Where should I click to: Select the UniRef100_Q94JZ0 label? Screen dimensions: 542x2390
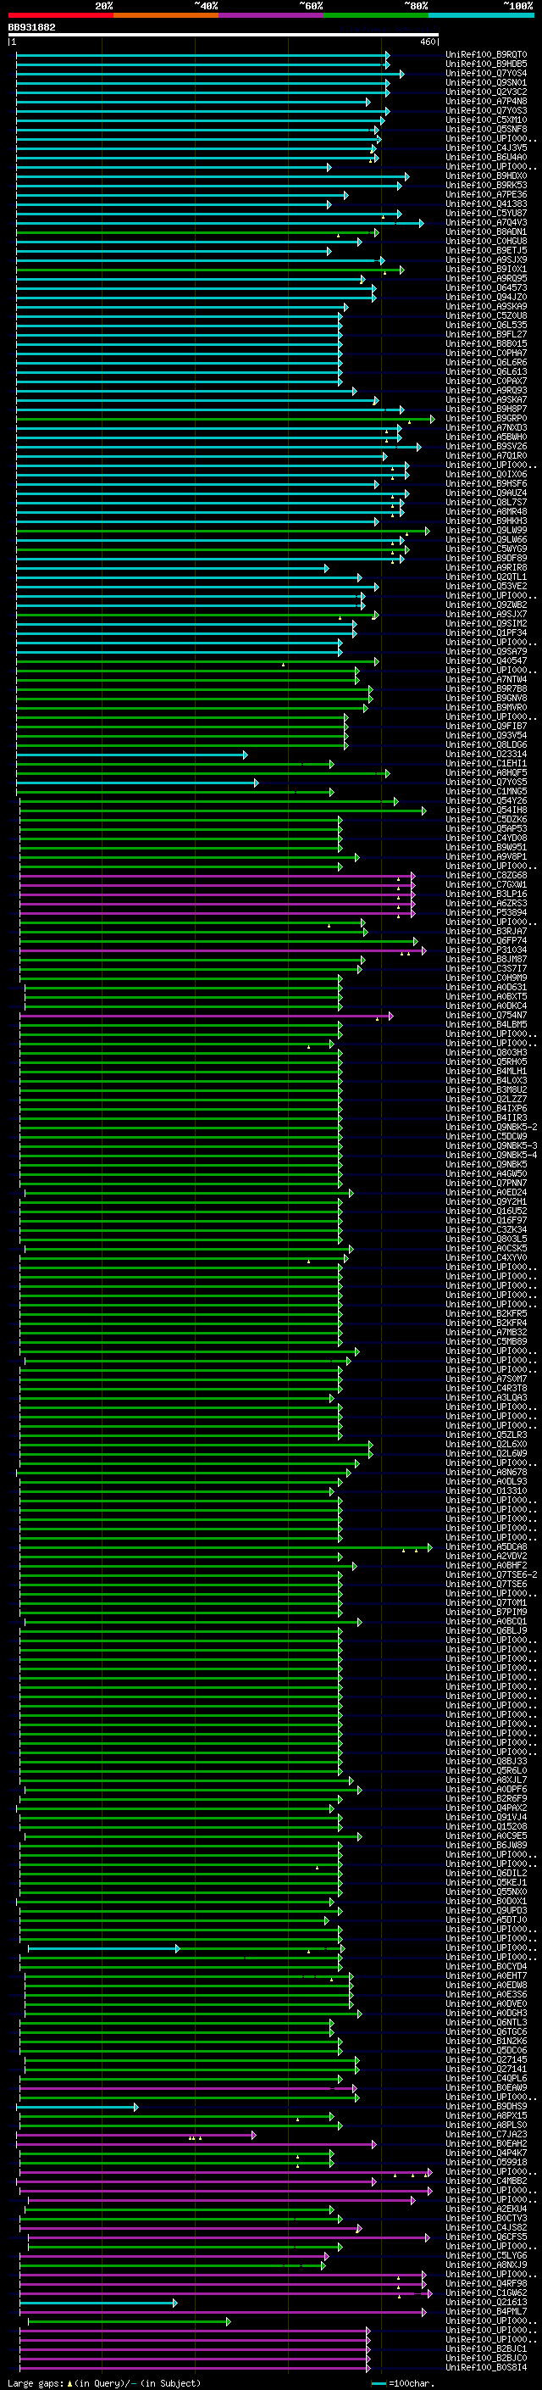click(x=486, y=297)
